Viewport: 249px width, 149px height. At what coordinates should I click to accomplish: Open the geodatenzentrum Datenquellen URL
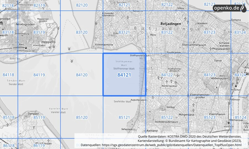172,145
